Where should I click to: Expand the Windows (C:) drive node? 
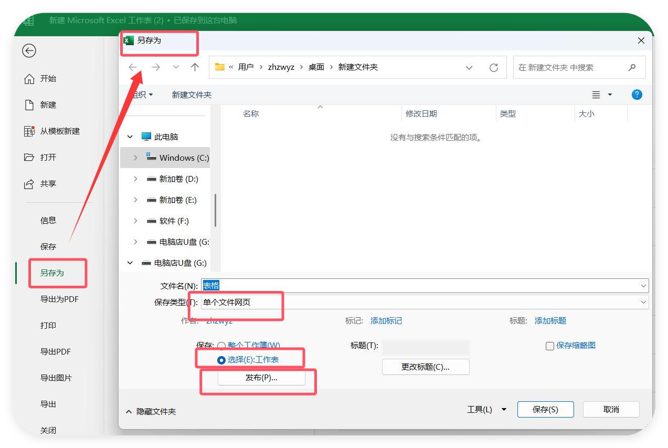135,158
